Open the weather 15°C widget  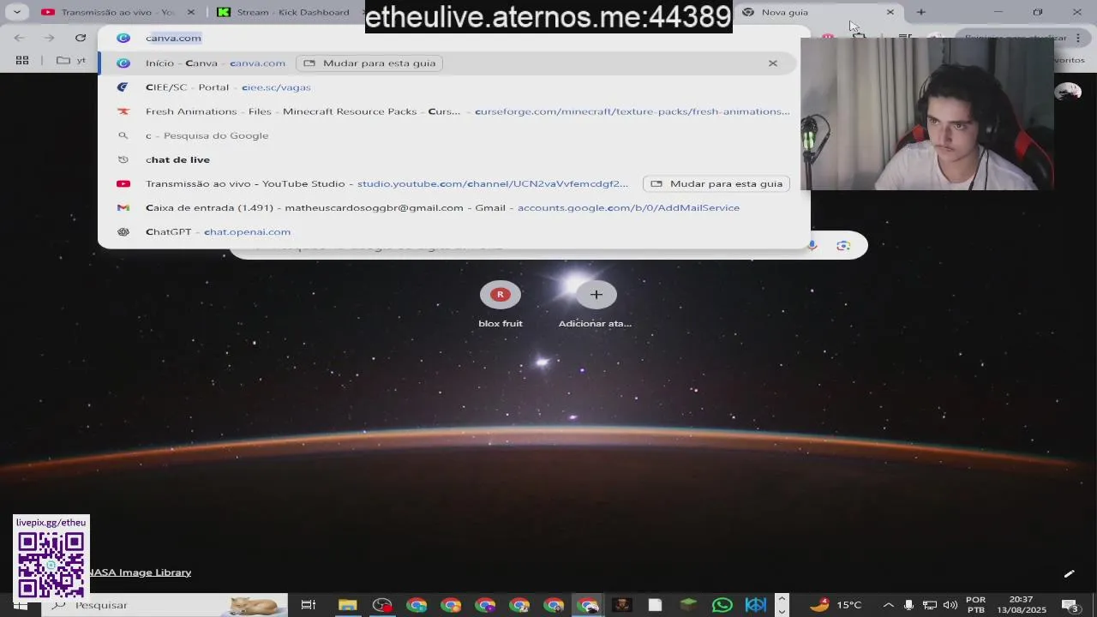(x=836, y=605)
